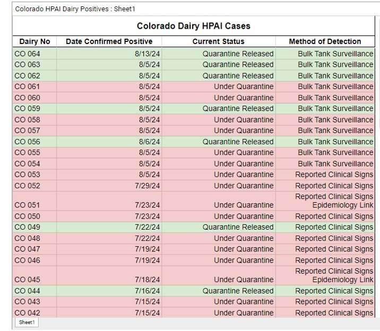Select the CO 048 cell
The width and height of the screenshot is (380, 331).
(34, 239)
